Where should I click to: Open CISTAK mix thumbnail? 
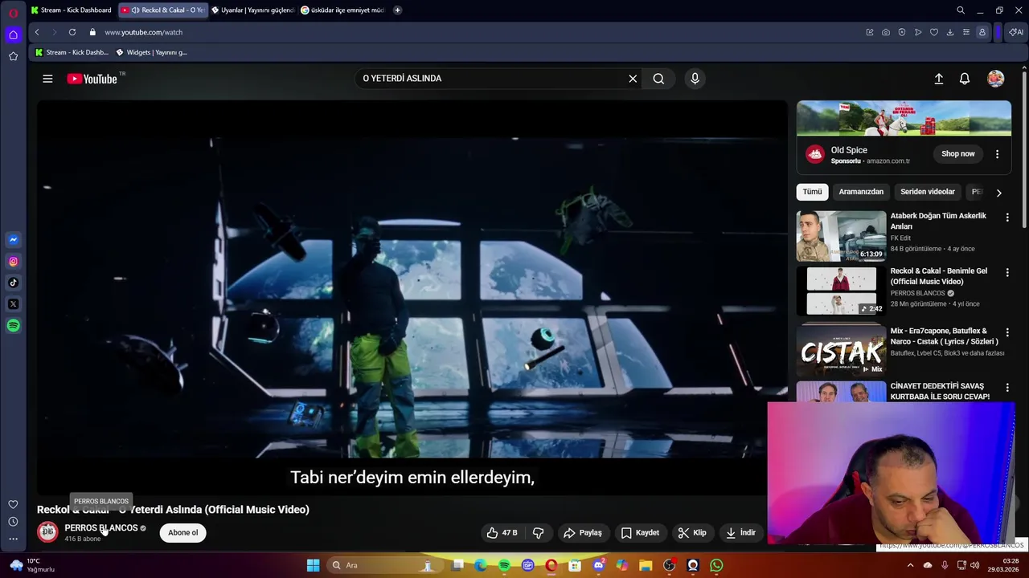[x=841, y=351]
